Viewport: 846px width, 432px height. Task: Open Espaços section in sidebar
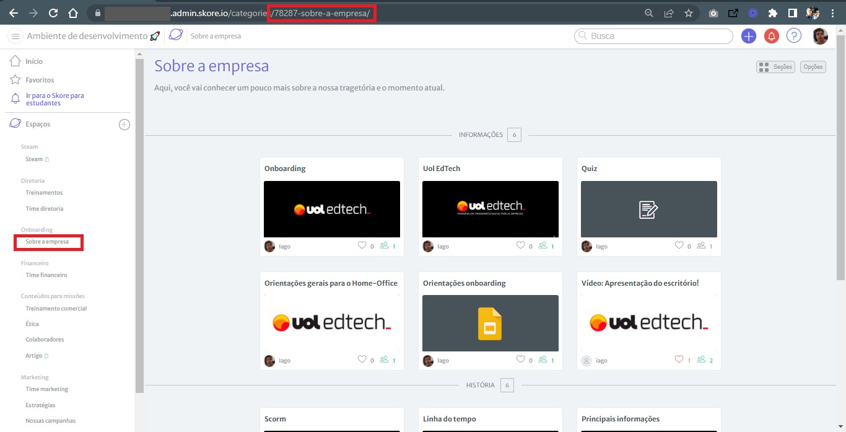tap(38, 124)
